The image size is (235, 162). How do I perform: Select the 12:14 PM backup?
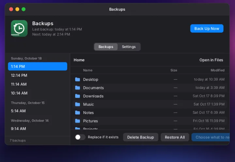(x=38, y=75)
